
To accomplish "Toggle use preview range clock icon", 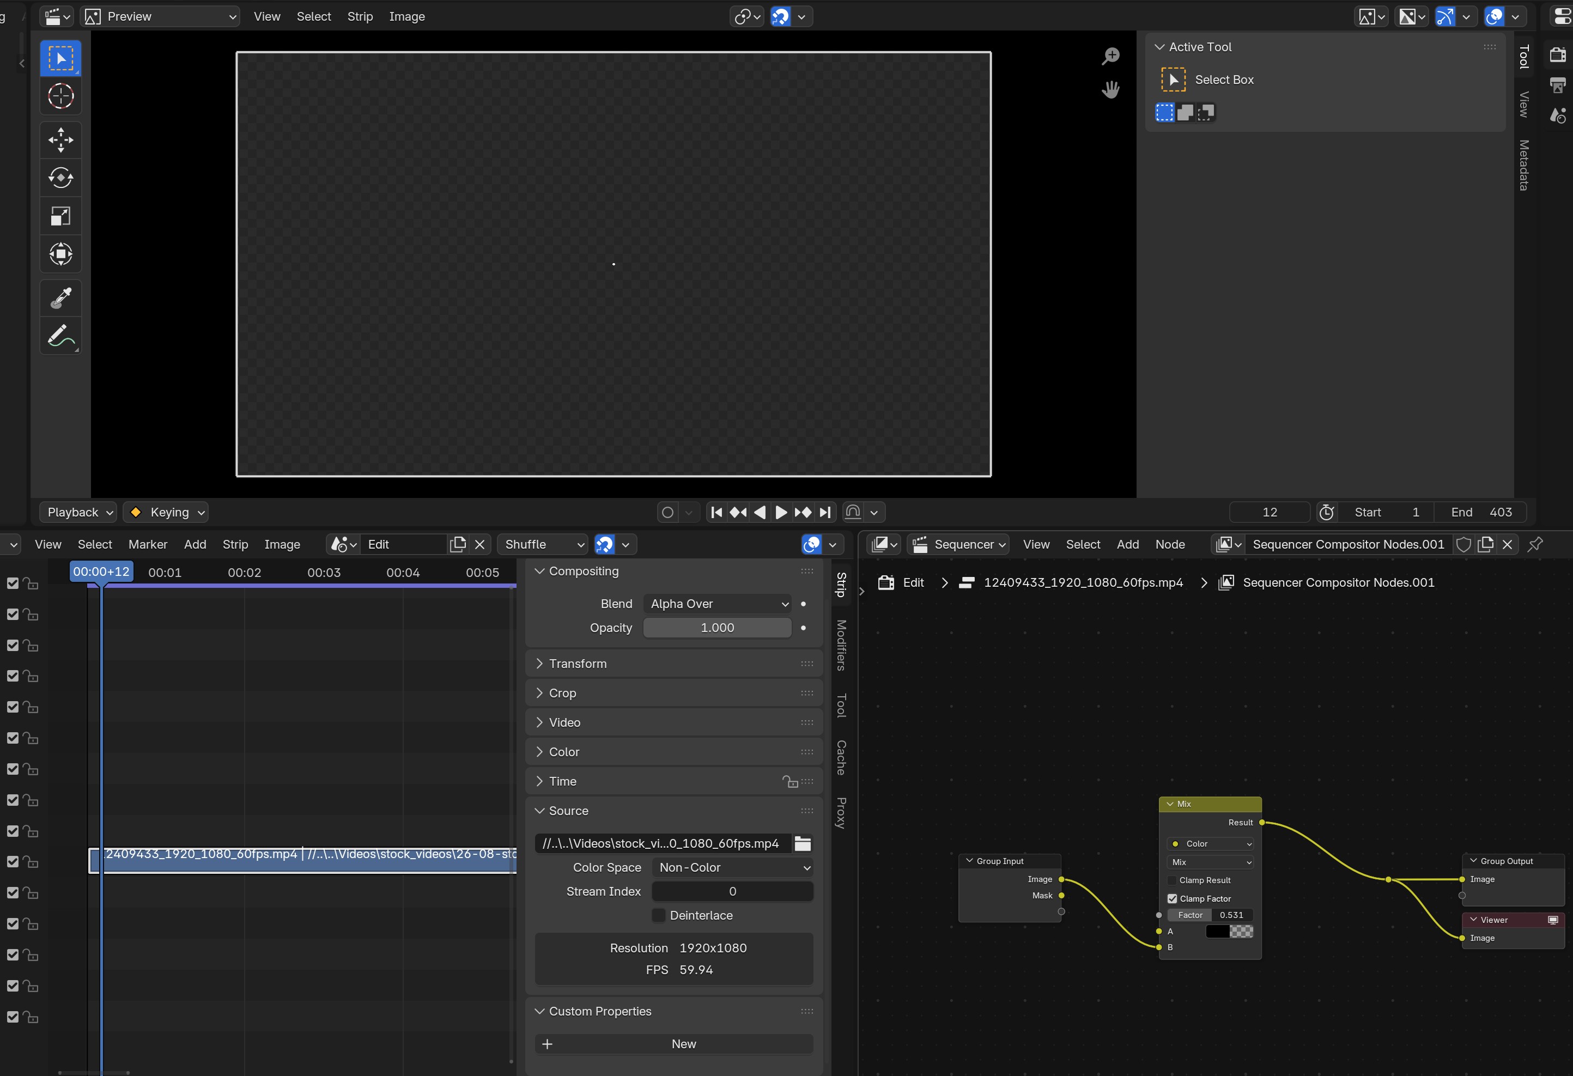I will [1327, 512].
